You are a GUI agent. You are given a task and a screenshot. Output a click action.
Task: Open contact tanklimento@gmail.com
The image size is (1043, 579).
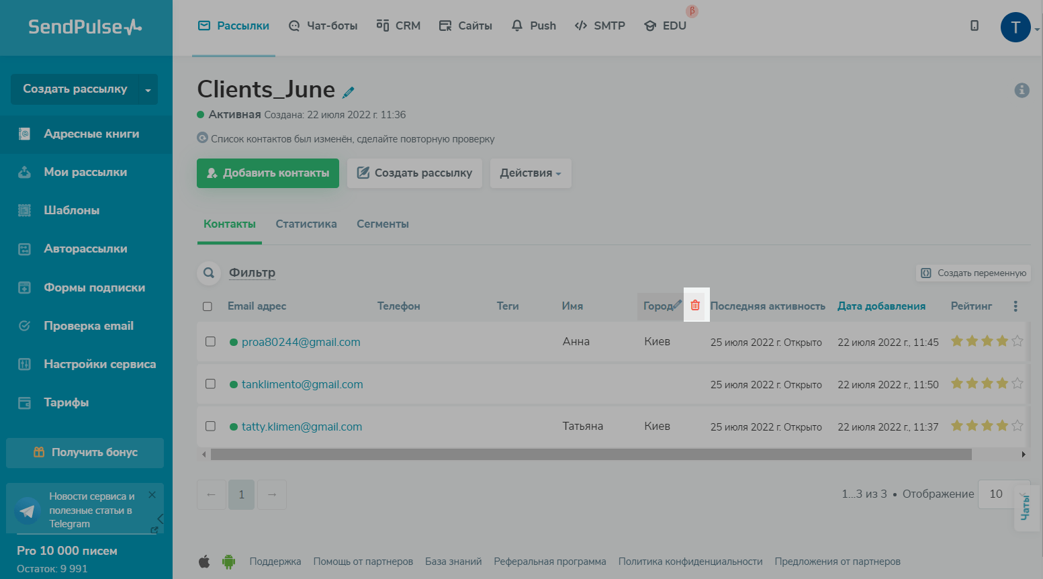tap(302, 384)
